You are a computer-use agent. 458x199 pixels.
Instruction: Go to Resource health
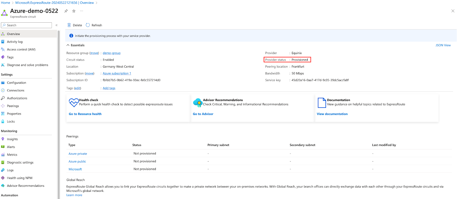coord(85,114)
